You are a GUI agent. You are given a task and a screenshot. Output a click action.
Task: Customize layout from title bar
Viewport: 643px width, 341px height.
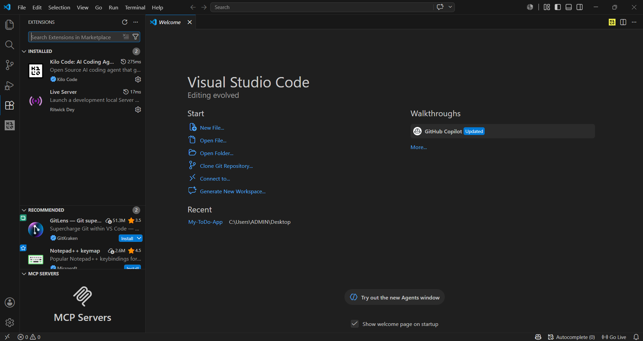547,7
